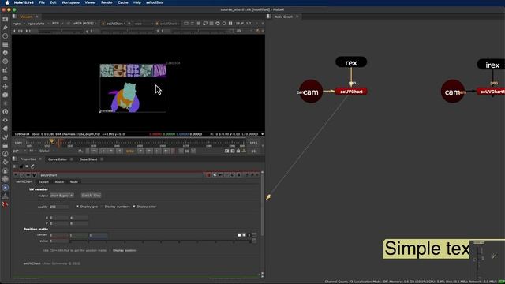Toggle the viewer ROI rectangle icon
The width and height of the screenshot is (505, 284).
click(x=186, y=24)
